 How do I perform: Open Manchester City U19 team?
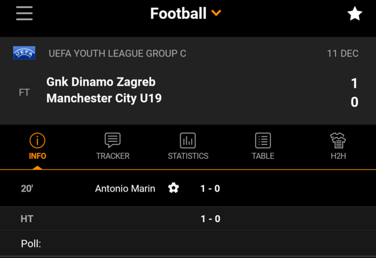[x=104, y=98]
